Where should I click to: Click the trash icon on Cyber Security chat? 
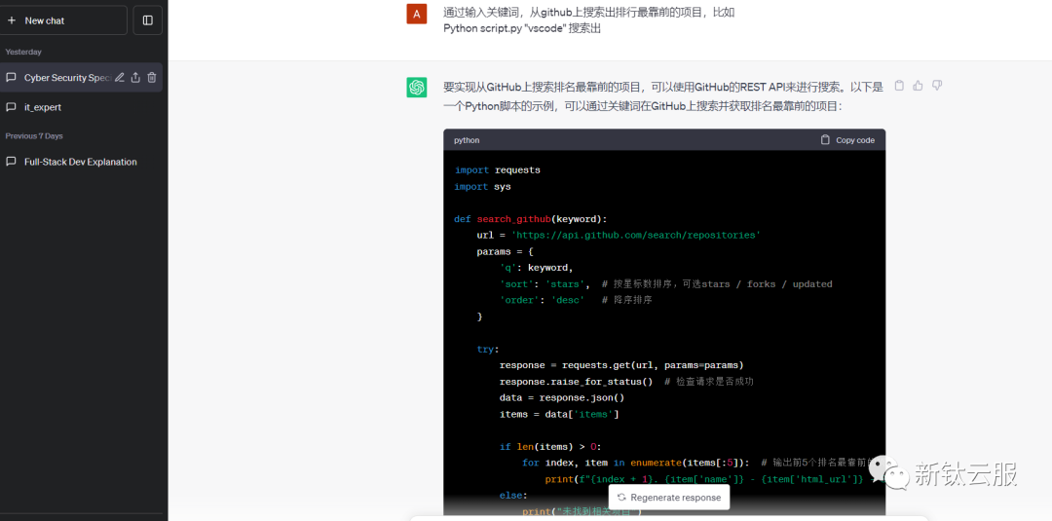tap(152, 78)
